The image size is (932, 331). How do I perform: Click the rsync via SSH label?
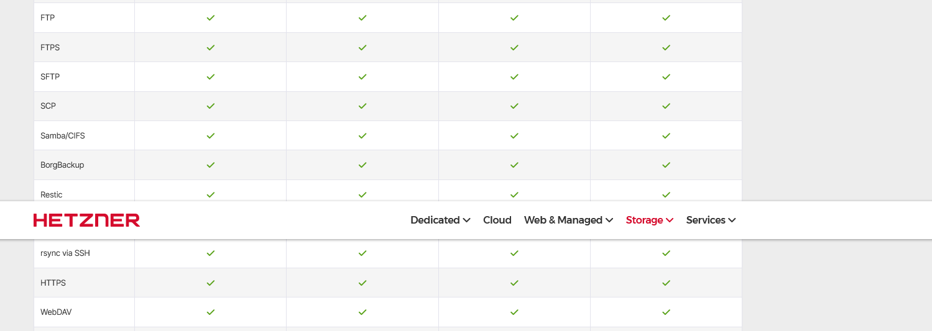click(x=65, y=253)
